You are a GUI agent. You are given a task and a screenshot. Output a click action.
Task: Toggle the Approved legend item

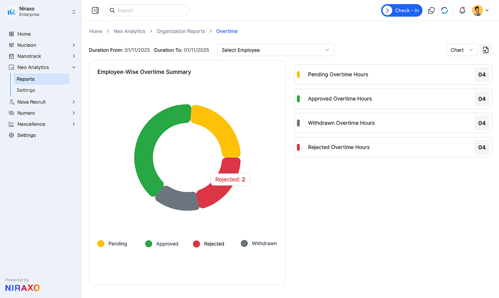162,244
